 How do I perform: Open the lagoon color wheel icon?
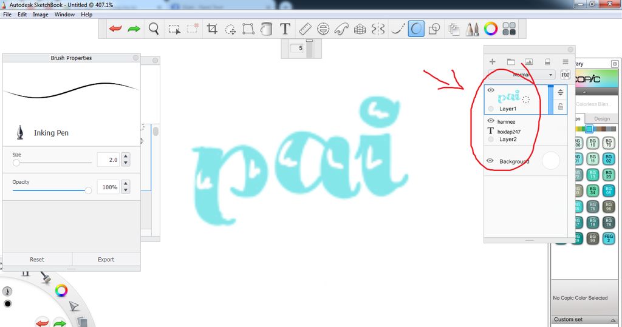(61, 291)
